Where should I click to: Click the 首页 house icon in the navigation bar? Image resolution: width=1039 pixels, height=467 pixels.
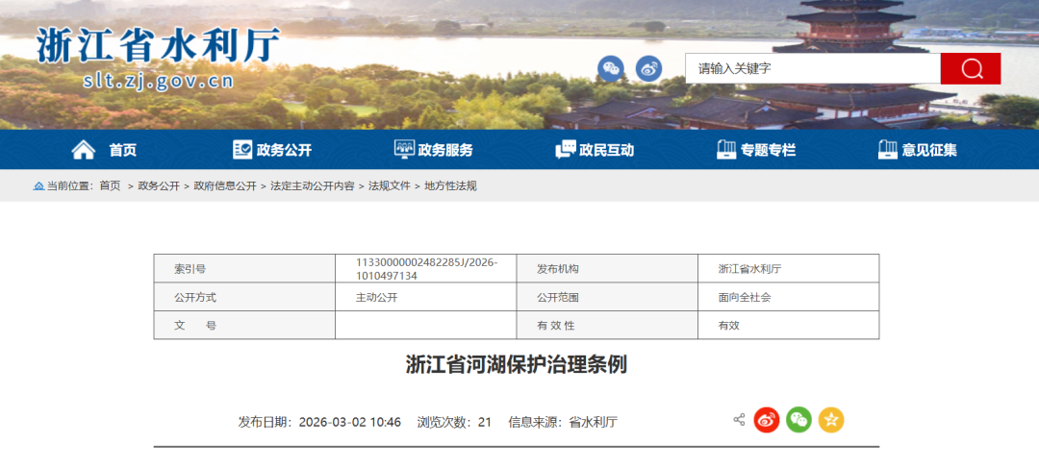coord(84,150)
